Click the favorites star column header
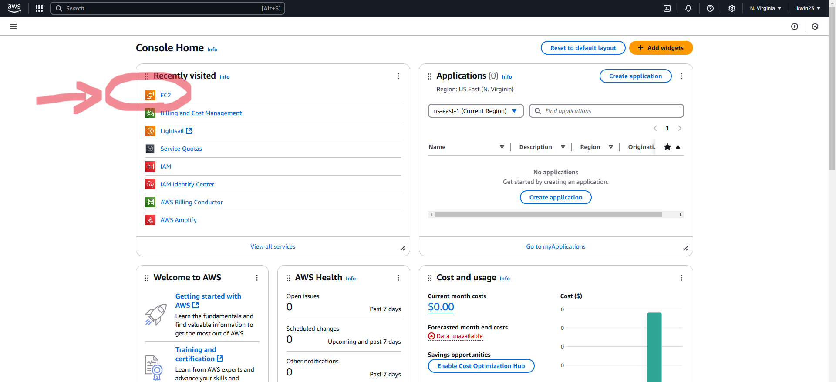 [667, 147]
